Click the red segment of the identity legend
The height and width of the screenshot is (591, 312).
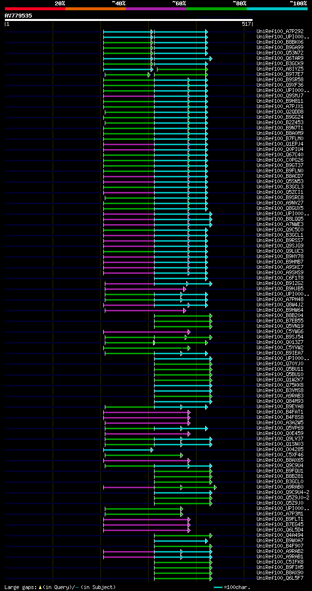35,8
